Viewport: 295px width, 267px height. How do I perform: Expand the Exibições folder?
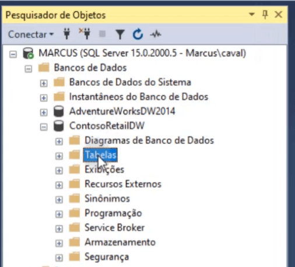(x=59, y=171)
